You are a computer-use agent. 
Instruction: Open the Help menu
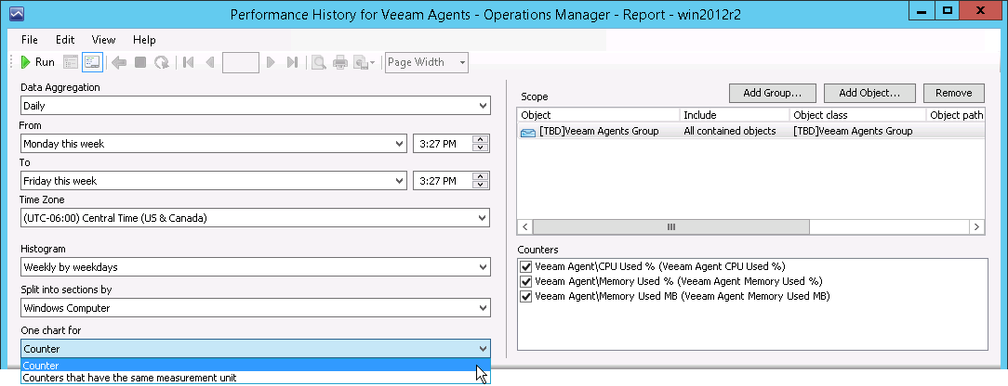pyautogui.click(x=144, y=40)
